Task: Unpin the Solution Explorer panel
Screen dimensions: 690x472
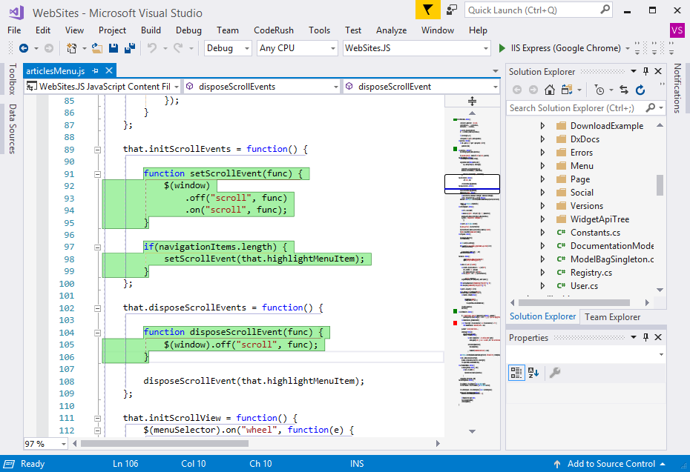Action: (645, 71)
